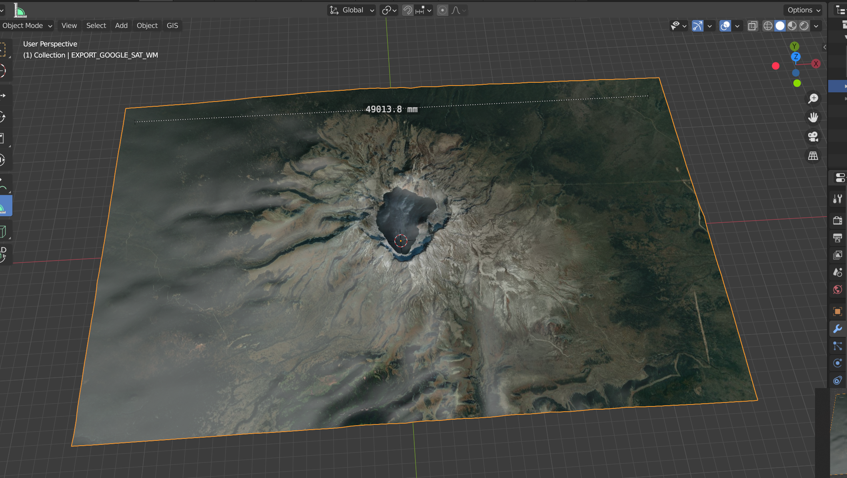The image size is (847, 478).
Task: Switch perspective/orthographic using grid icon
Action: (813, 156)
